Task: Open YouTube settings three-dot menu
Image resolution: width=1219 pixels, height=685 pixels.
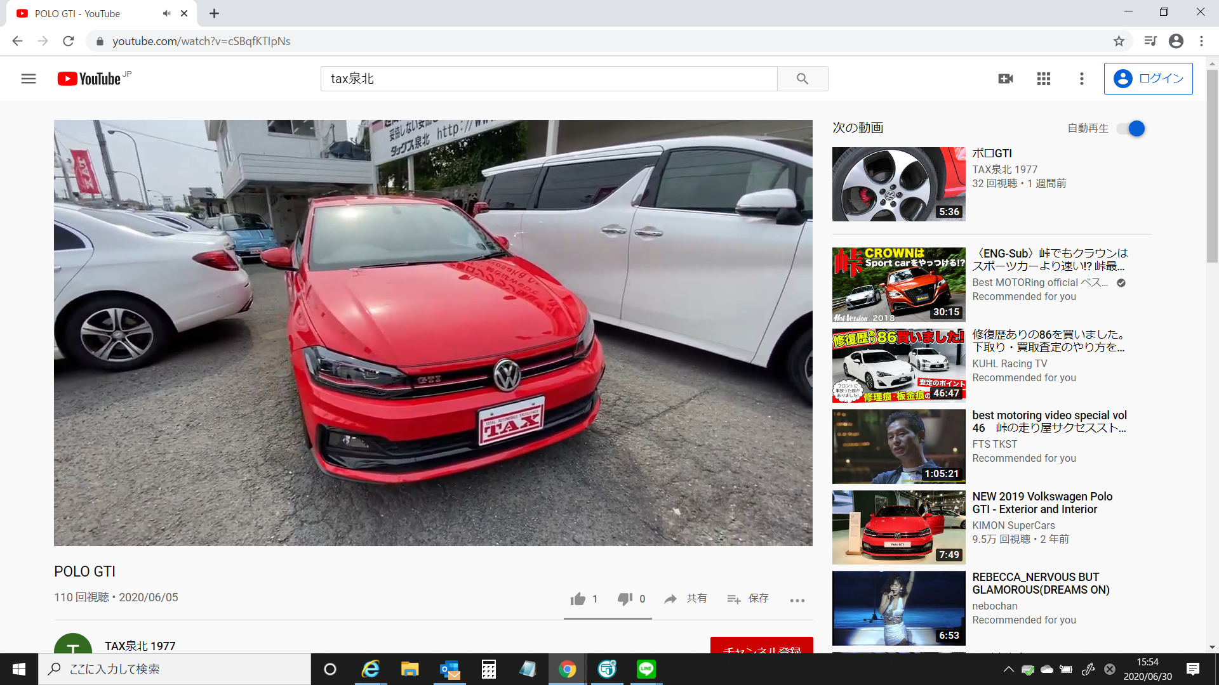Action: click(x=1082, y=79)
